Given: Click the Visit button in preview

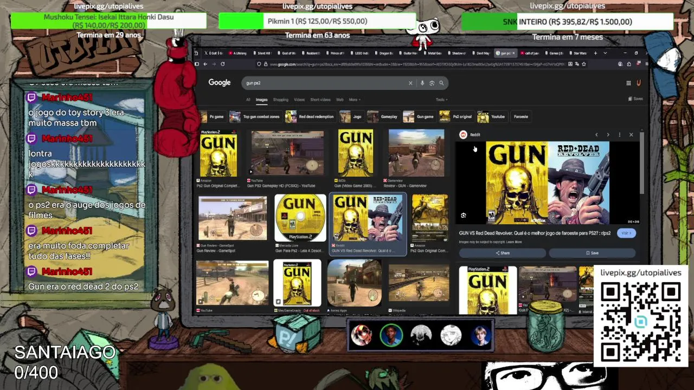Looking at the screenshot, I should click(626, 233).
